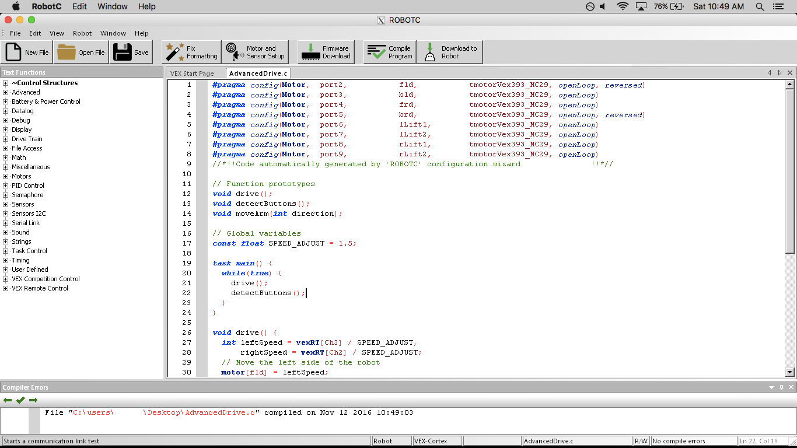
Task: Open the Robot menu
Action: [82, 33]
